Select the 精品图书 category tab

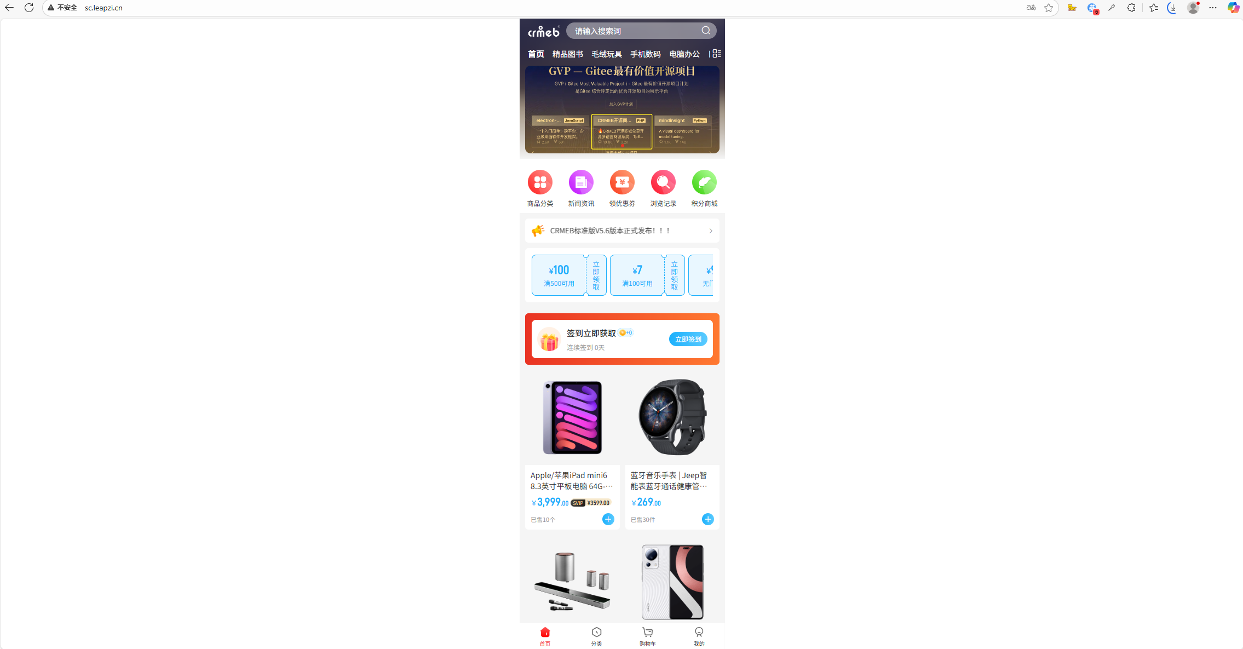click(x=567, y=54)
